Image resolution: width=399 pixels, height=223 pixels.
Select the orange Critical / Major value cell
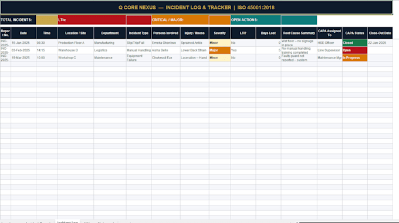[x=220, y=20]
